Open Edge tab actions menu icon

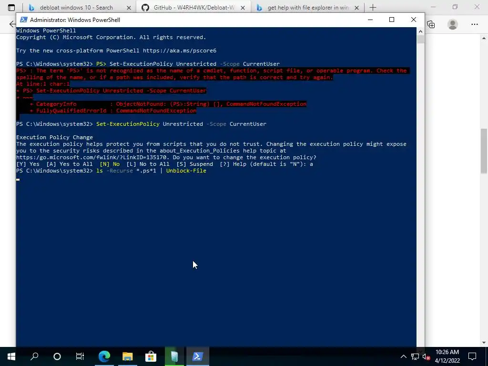(x=11, y=8)
